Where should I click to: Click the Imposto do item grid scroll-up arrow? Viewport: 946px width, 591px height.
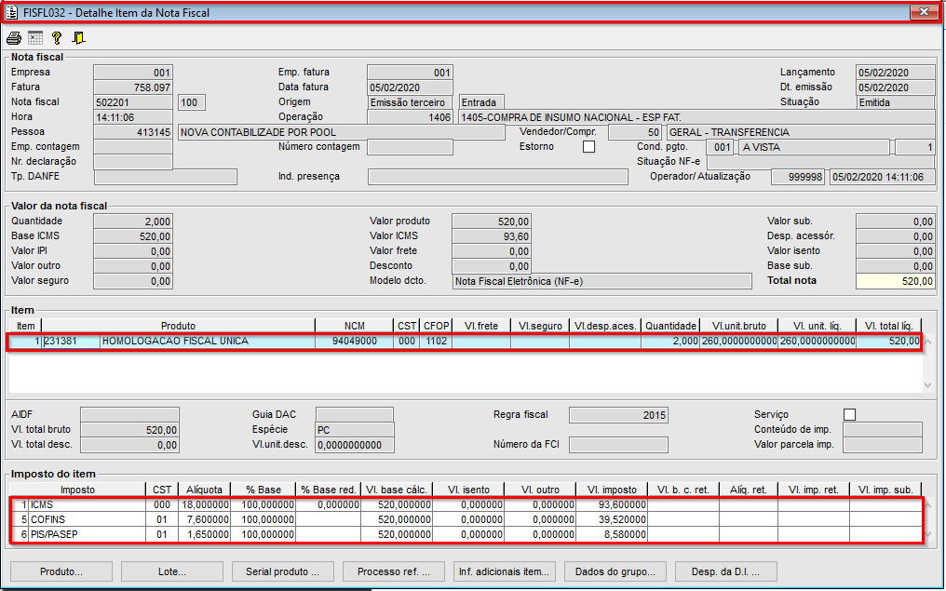tap(928, 505)
